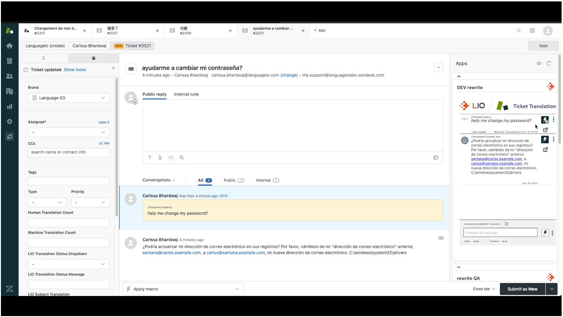Image resolution: width=563 pixels, height=317 pixels.
Task: Click the inline image icon in composer toolbar
Action: click(x=171, y=158)
